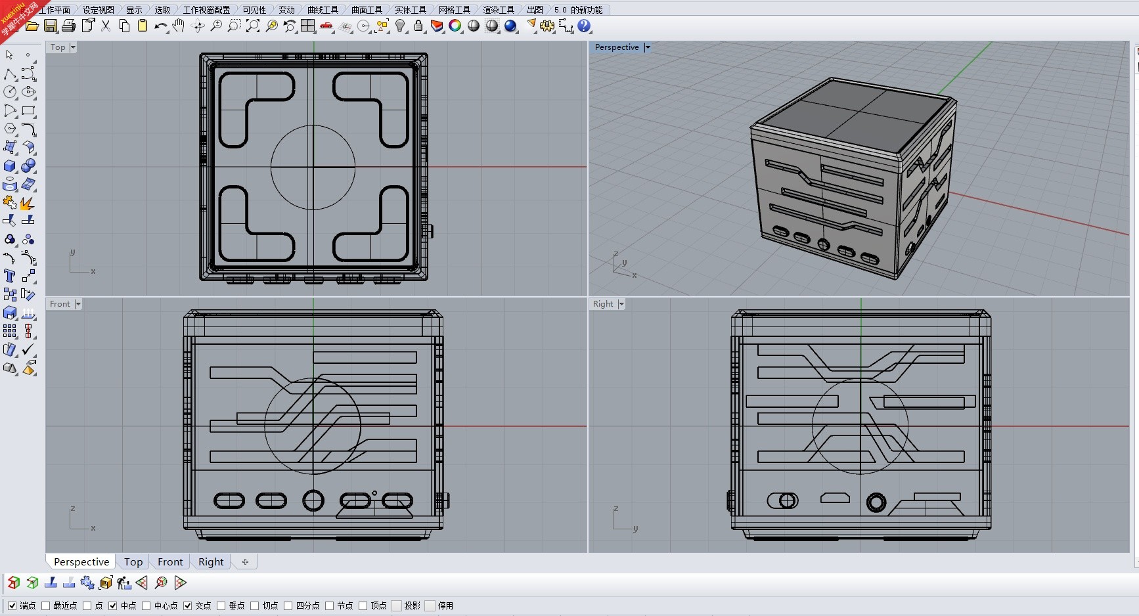Click the Print icon in the toolbar
1139x616 pixels.
tap(69, 26)
